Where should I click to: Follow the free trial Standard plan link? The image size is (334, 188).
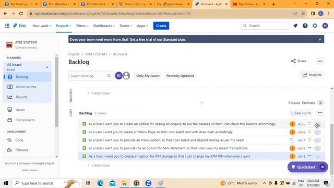158,40
